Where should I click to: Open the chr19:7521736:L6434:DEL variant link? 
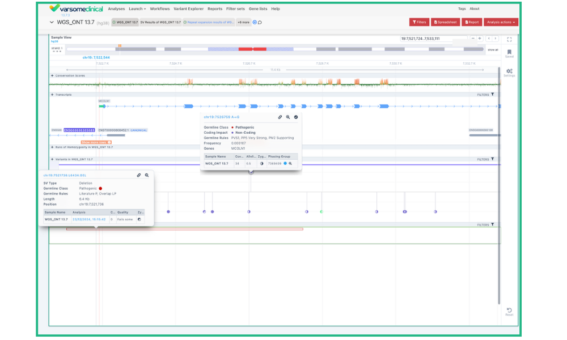(x=65, y=175)
